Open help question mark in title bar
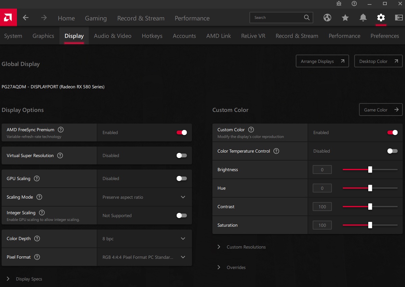The height and width of the screenshot is (287, 405). tap(354, 4)
